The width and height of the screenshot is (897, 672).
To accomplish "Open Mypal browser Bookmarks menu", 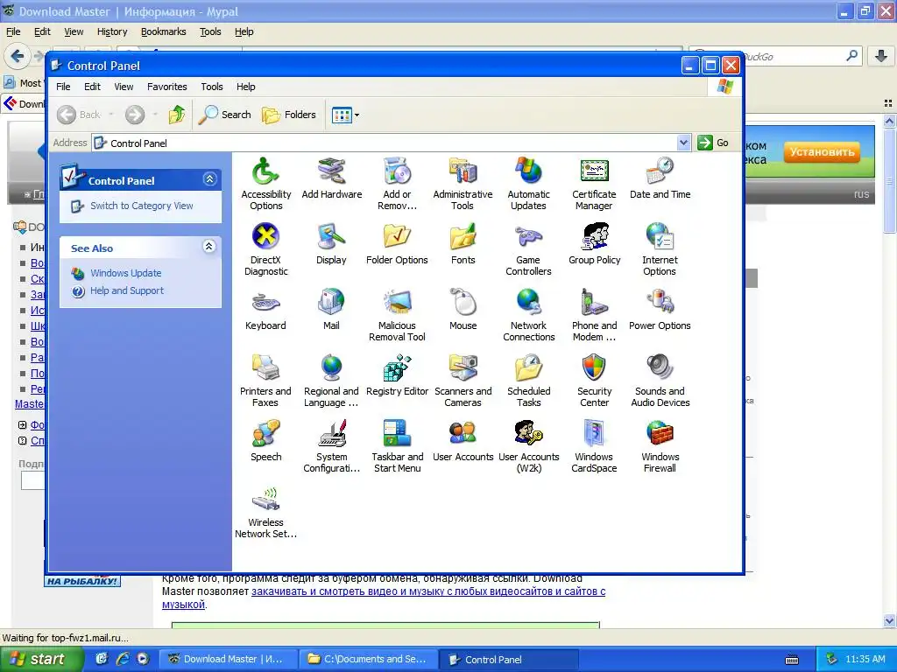I will pyautogui.click(x=164, y=32).
